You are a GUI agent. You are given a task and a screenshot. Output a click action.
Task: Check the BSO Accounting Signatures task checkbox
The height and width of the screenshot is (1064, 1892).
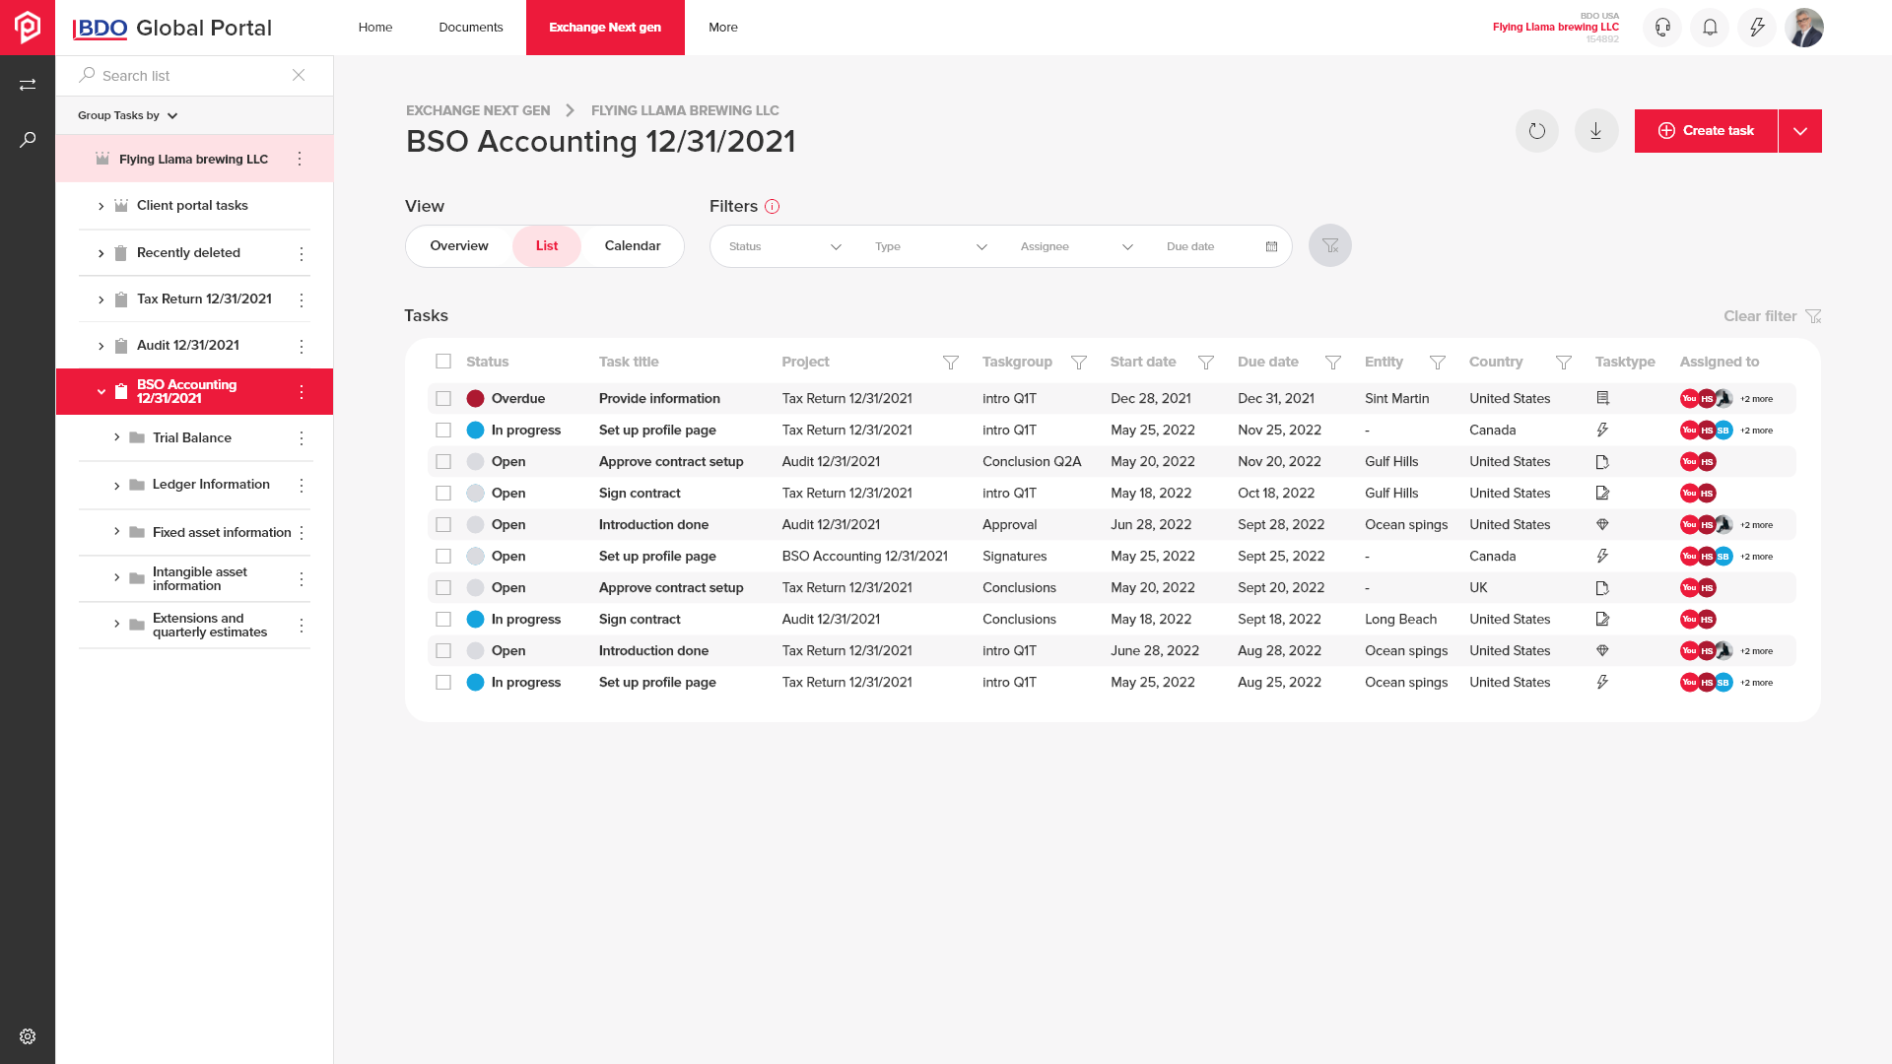(443, 557)
